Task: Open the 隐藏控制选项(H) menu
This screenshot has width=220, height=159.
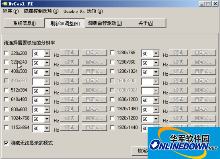Action: pyautogui.click(x=41, y=11)
